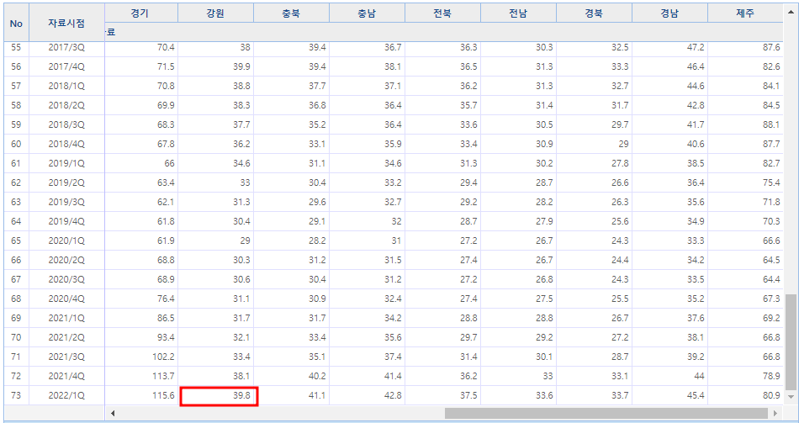Click 강원 value 39.9 in 2017/4Q

[x=215, y=66]
